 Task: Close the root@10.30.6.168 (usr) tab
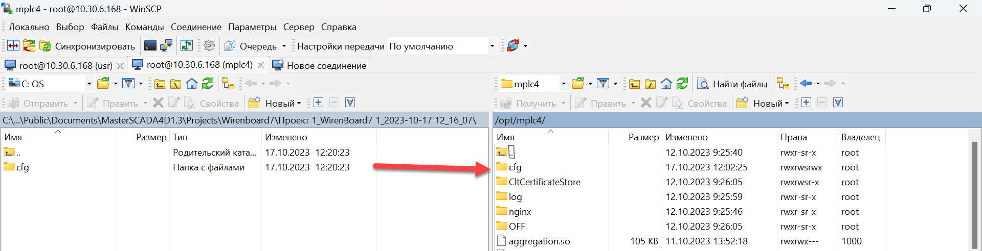coord(120,66)
